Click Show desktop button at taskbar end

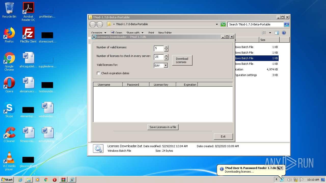323,180
